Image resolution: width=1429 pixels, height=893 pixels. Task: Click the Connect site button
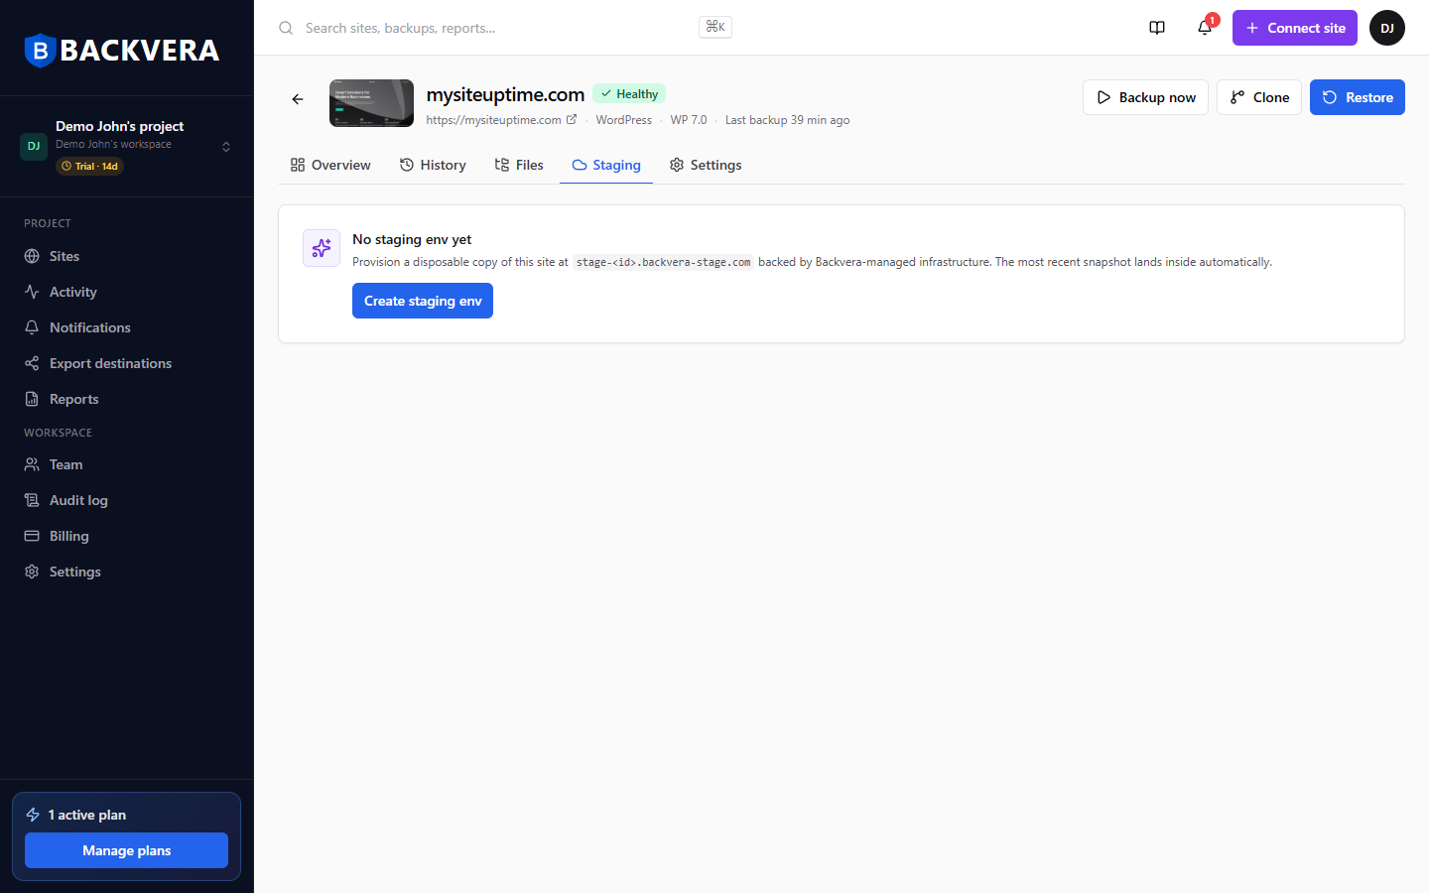(x=1295, y=28)
